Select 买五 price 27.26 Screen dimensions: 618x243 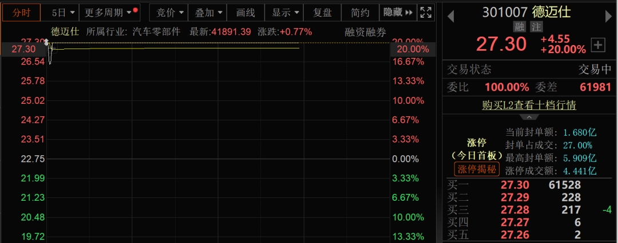(515, 235)
